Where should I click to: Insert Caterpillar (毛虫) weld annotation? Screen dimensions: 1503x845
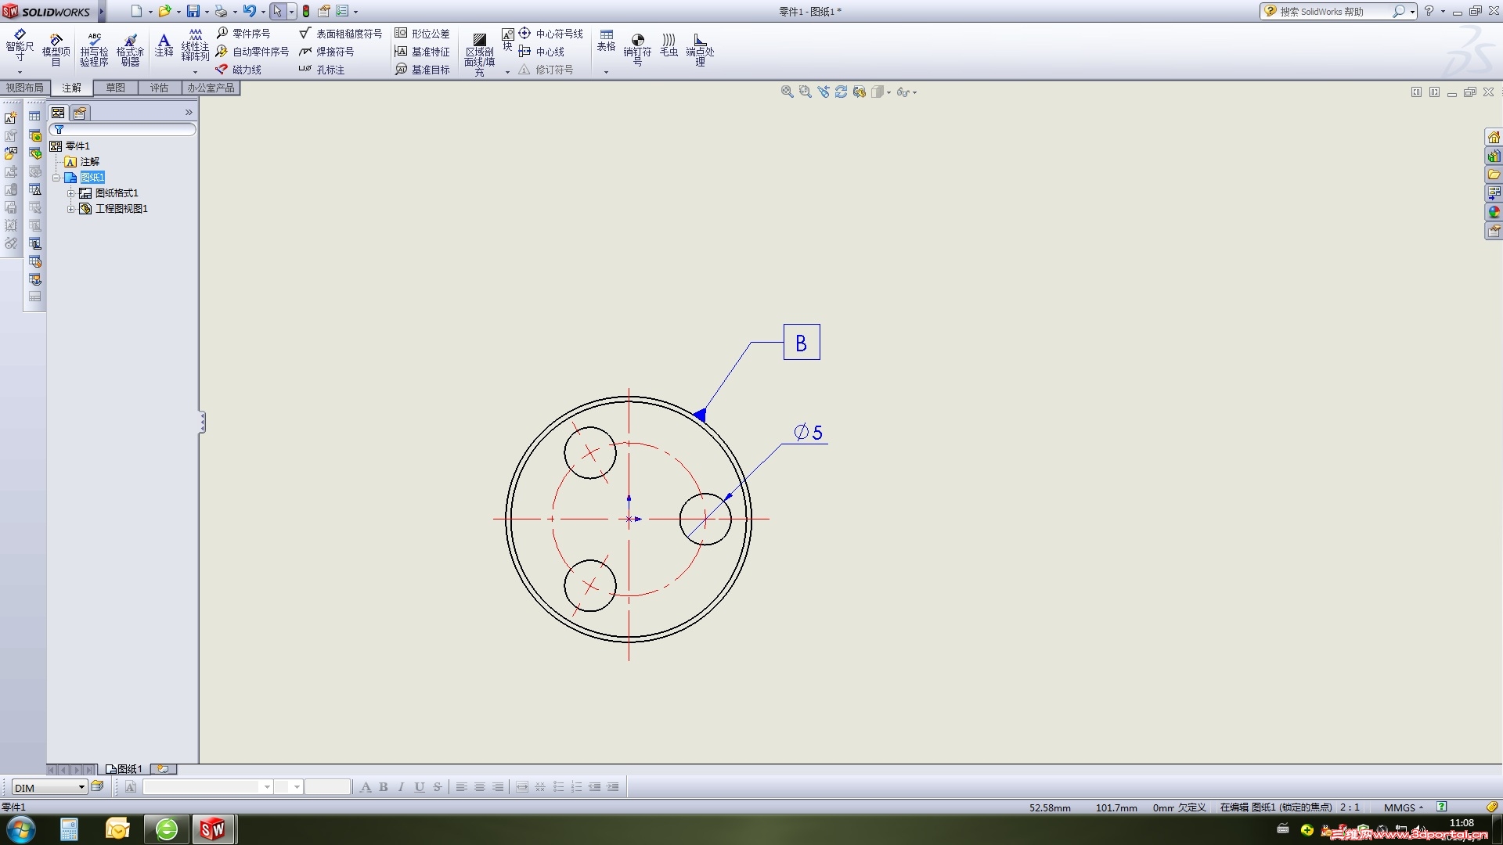tap(669, 45)
